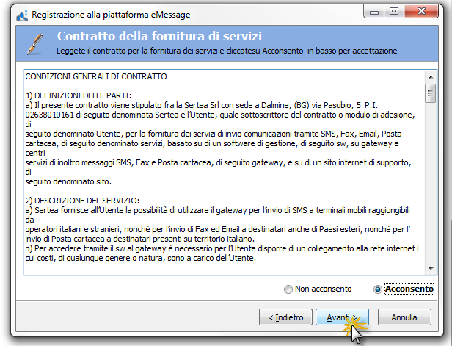Image resolution: width=452 pixels, height=346 pixels.
Task: Minimize the eMessage registration window
Action: (374, 12)
